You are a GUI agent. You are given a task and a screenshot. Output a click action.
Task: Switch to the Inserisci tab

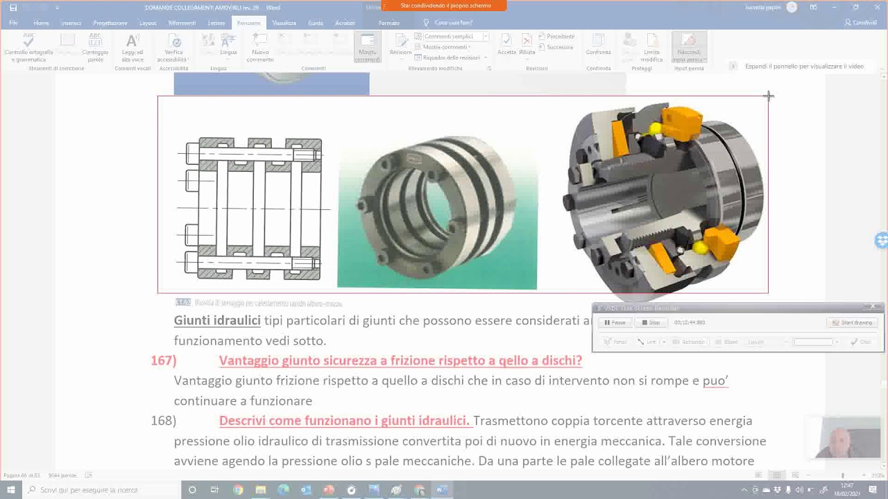point(71,23)
